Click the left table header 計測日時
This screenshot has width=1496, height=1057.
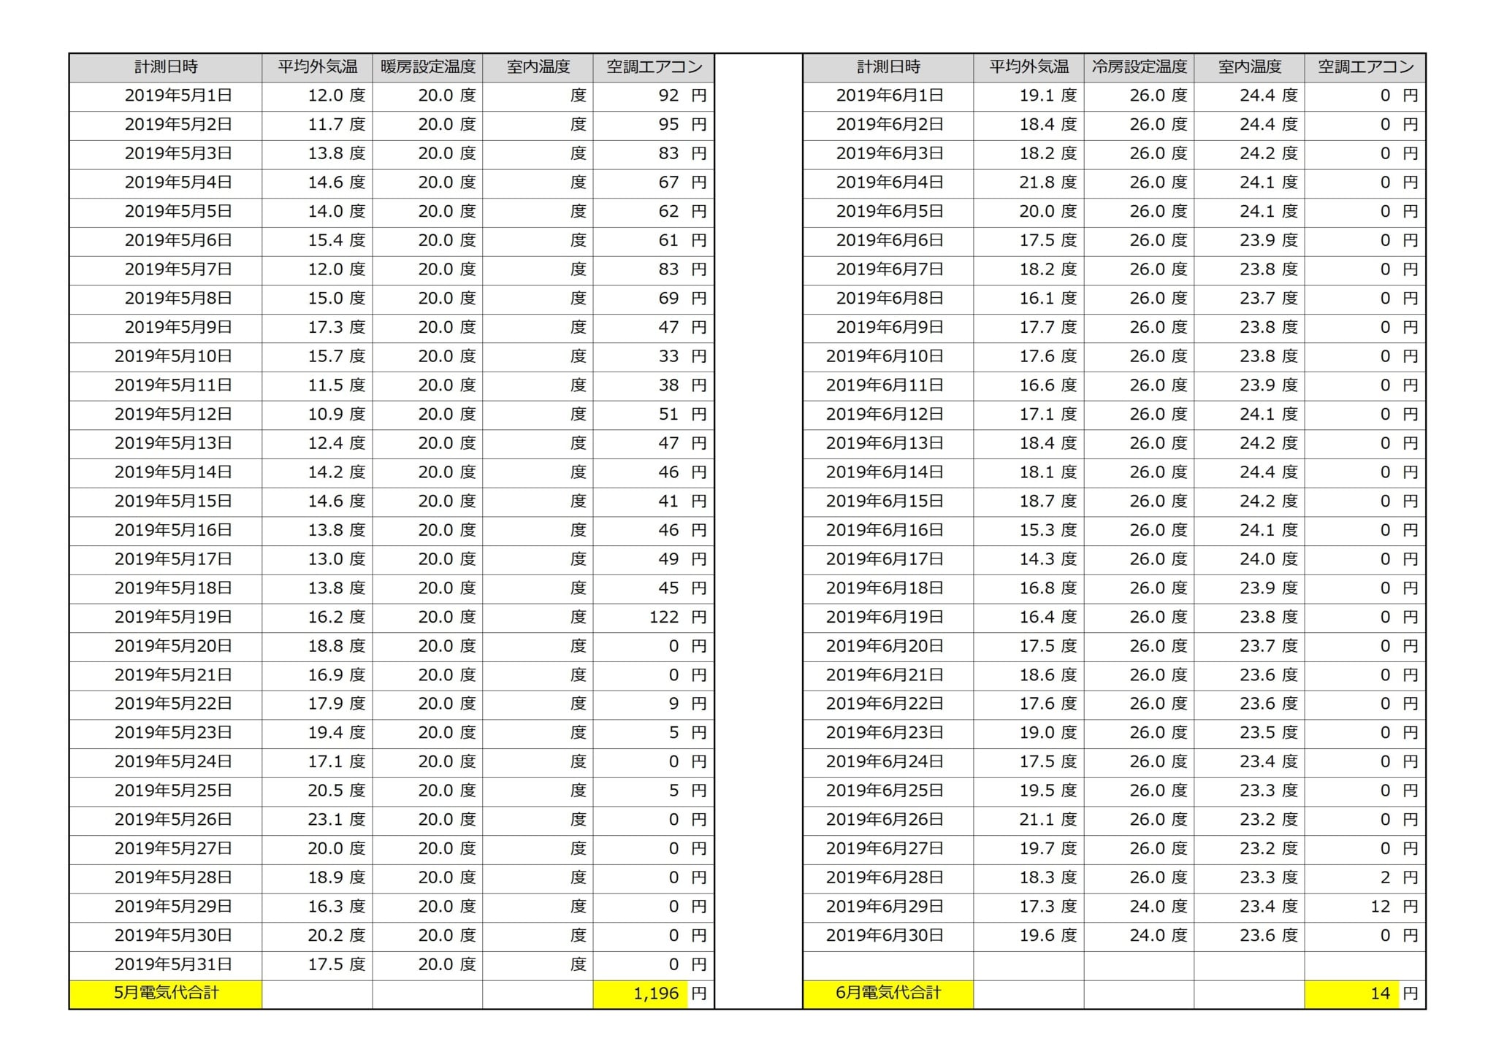point(166,67)
